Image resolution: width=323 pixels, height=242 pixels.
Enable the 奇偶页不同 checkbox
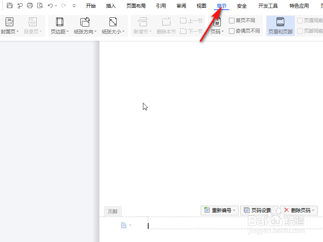[232, 31]
